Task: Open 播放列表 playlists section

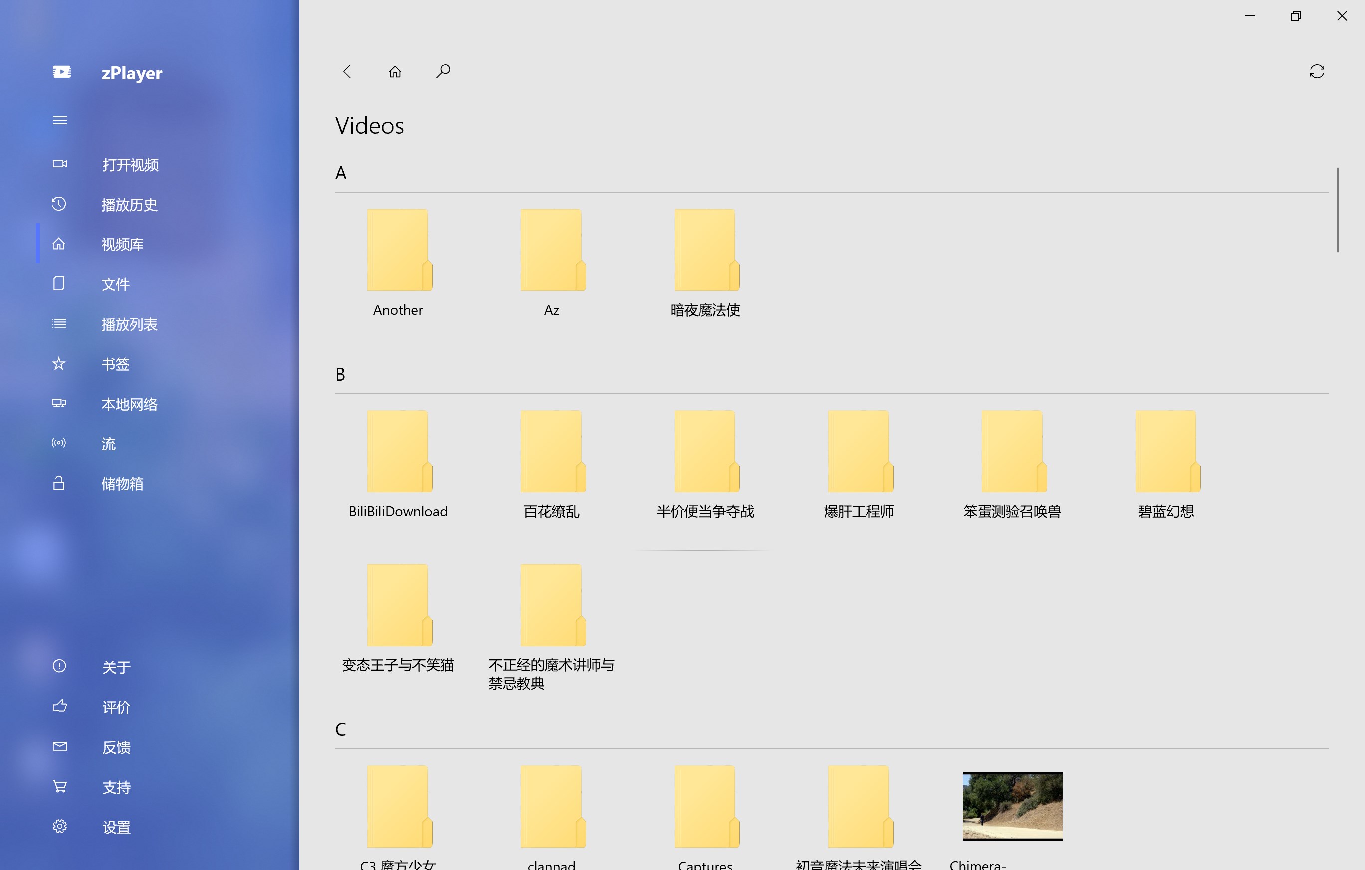Action: 129,324
